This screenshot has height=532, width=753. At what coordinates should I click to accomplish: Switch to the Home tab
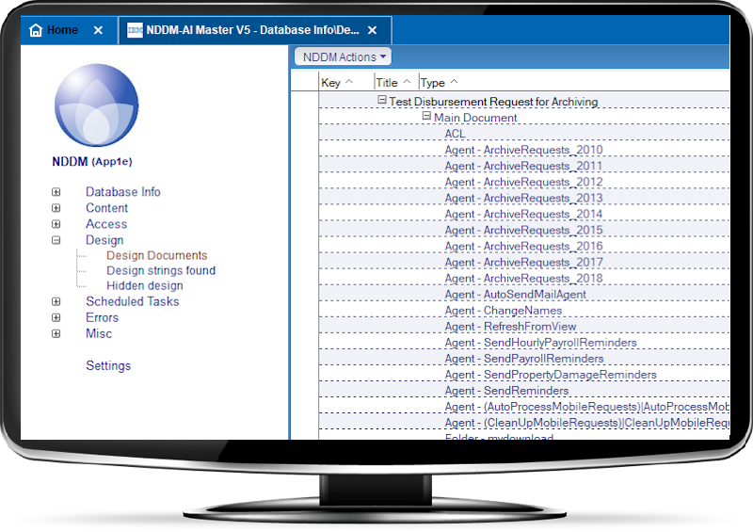(x=62, y=30)
